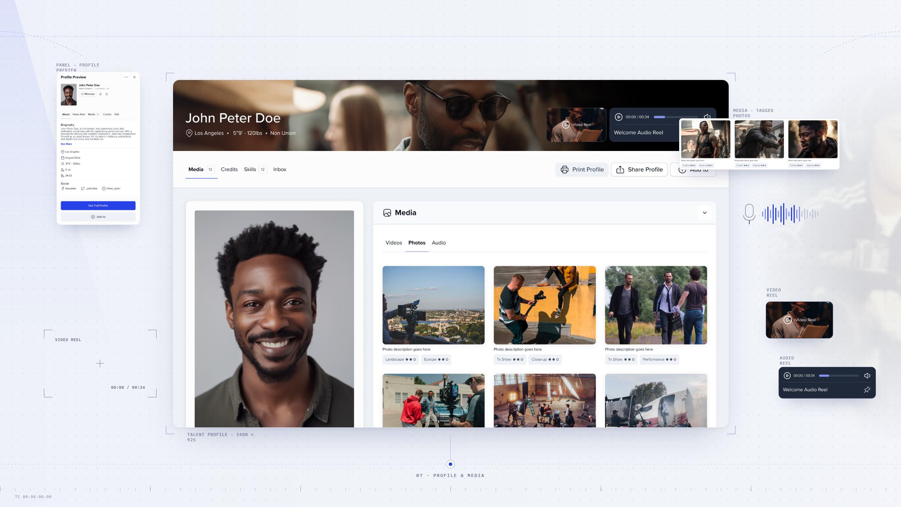
Task: Pin the floating Welcome Audio Reel card
Action: pos(867,390)
